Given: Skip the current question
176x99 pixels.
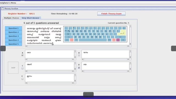Looking at the screenshot, I should tap(13, 68).
